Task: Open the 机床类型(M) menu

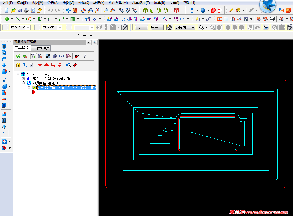Action: (118, 3)
